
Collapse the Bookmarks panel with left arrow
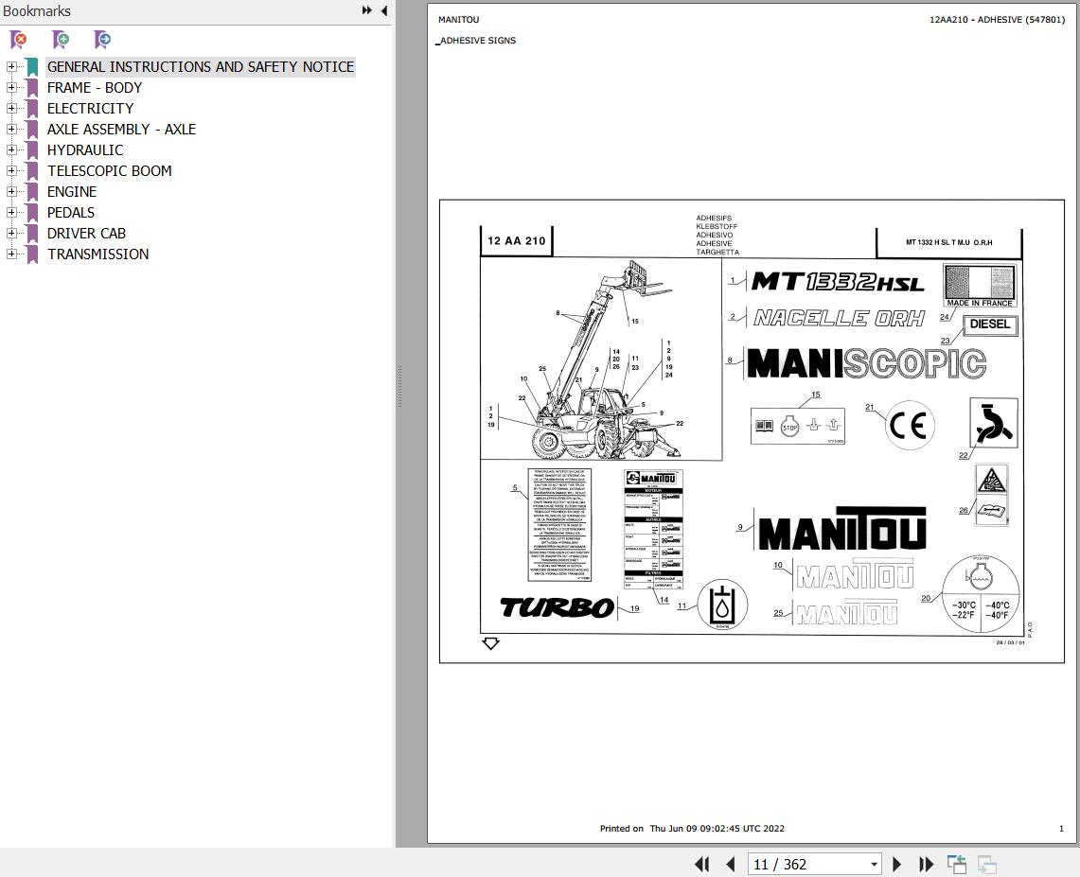point(383,10)
